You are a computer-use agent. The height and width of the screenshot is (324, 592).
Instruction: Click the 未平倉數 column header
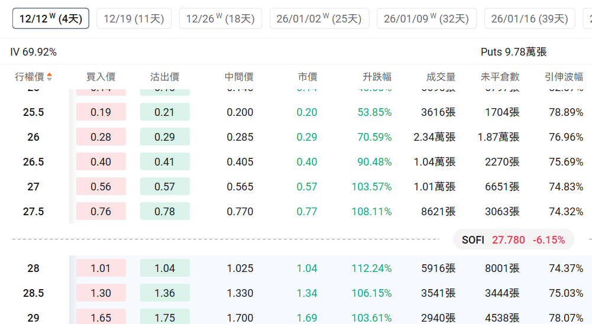500,77
